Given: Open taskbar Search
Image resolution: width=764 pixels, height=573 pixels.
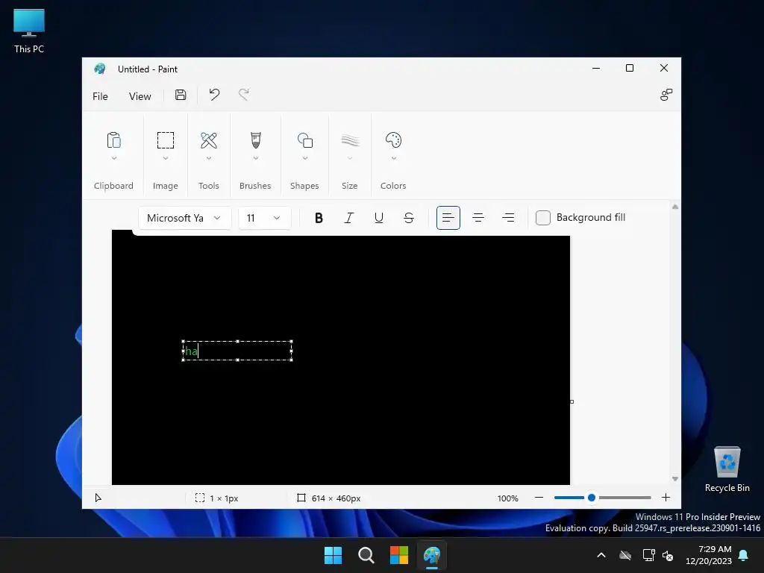Looking at the screenshot, I should [x=366, y=555].
